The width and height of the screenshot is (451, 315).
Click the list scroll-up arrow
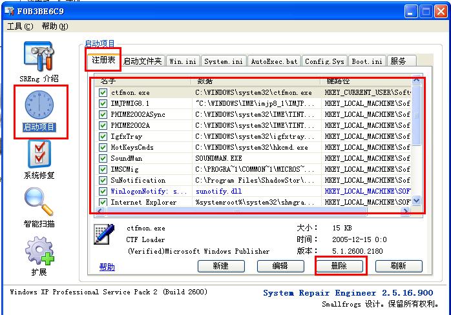[x=416, y=81]
